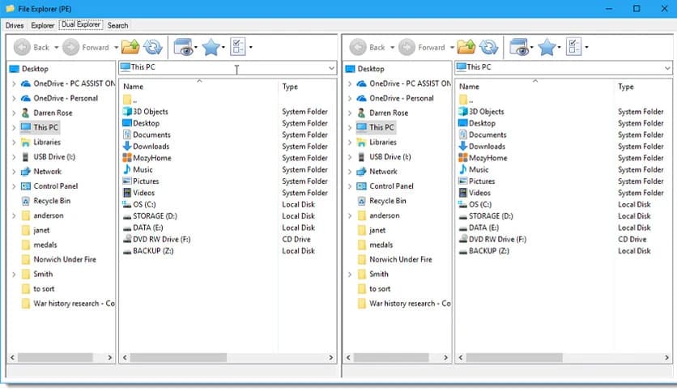Click left file list horizontal scrollbar thumb

(178, 357)
